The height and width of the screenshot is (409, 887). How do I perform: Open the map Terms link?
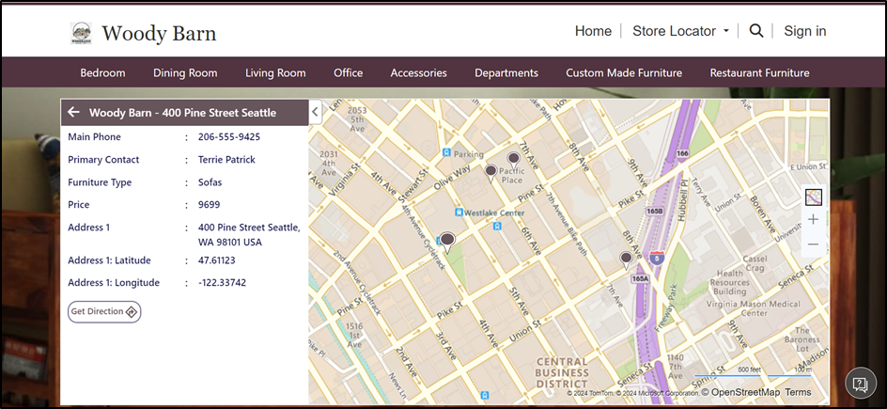tap(798, 392)
